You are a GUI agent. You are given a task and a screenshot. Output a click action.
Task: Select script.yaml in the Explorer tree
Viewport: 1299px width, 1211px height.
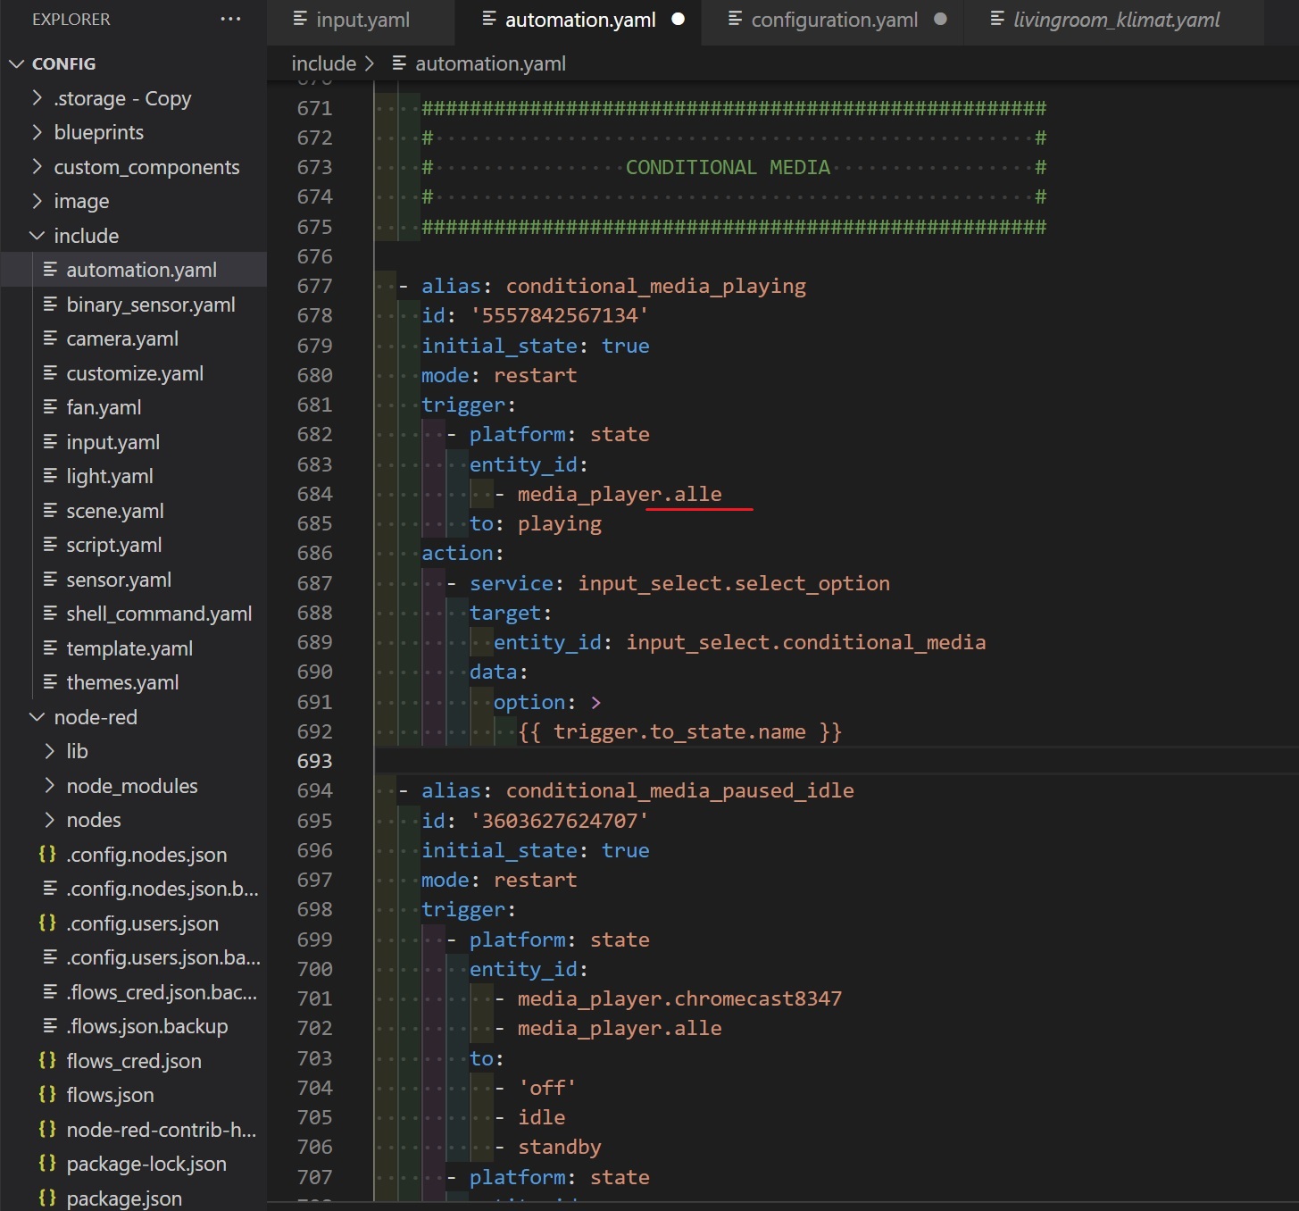[x=113, y=545]
